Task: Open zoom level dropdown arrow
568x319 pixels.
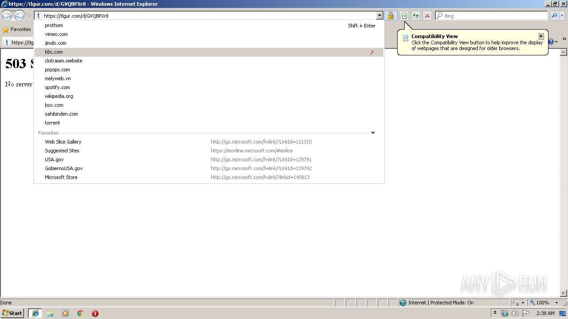Action: pyautogui.click(x=556, y=303)
